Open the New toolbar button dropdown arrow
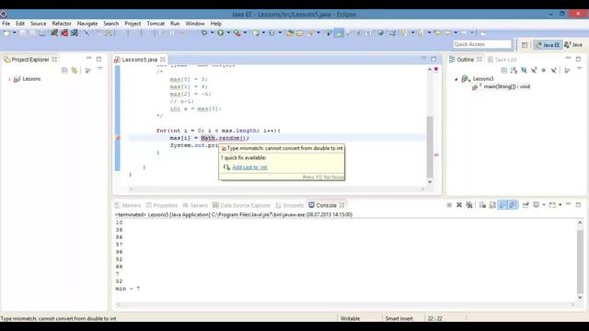The width and height of the screenshot is (589, 331). pos(15,33)
